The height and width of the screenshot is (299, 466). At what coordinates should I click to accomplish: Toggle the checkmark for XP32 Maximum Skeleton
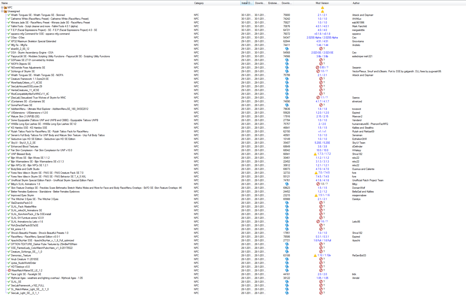9,41
